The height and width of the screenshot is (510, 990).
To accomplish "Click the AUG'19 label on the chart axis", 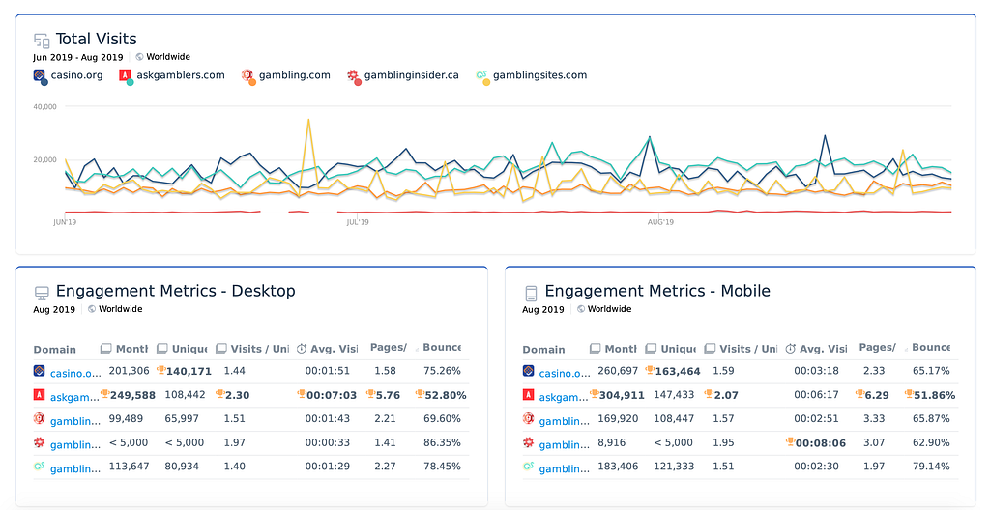I will click(x=660, y=222).
